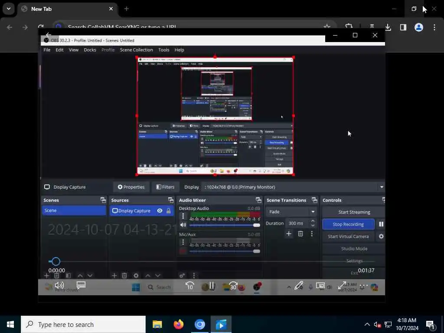Open the Chrome downloads icon
The image size is (444, 333).
pos(388,27)
